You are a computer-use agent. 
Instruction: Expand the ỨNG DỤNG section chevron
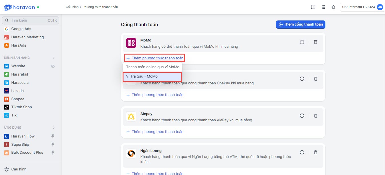pos(54,128)
